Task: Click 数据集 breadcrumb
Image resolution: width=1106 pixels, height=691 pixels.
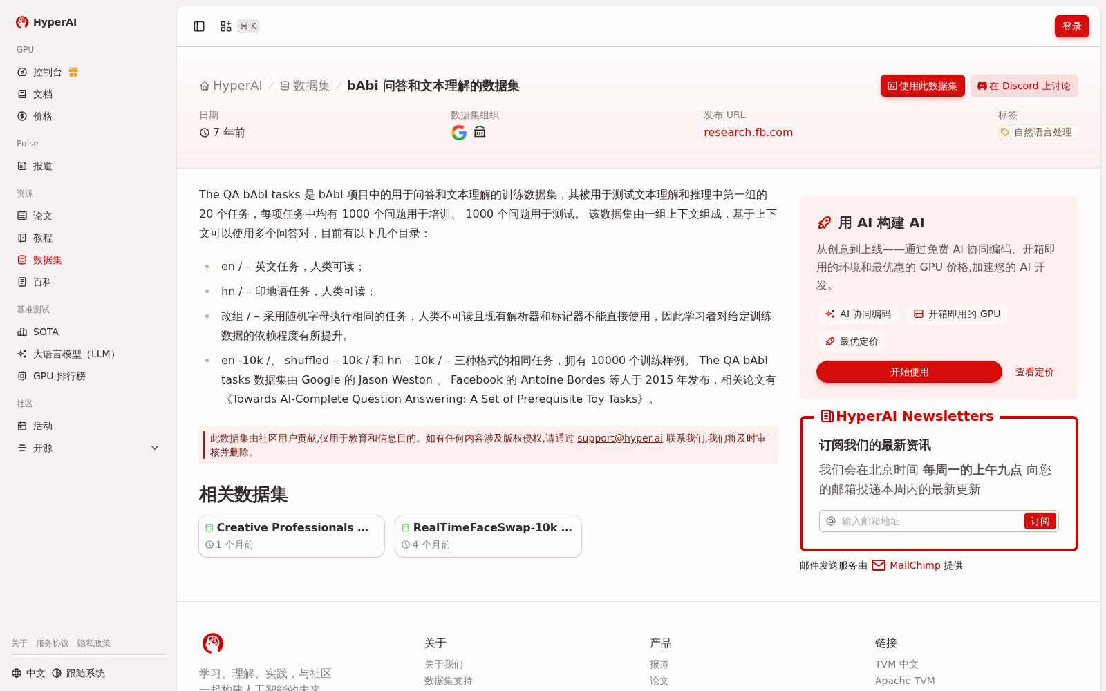Action: coord(305,86)
